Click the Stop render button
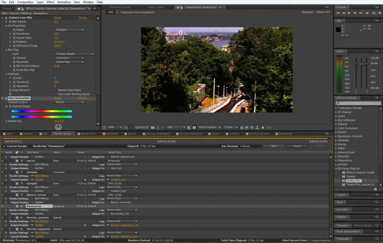 274,146
